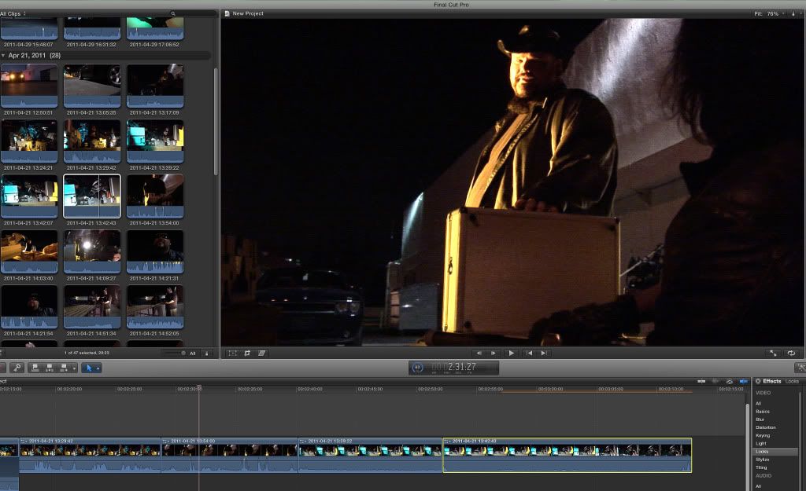Select browser clip 2011-04-21 14:52:05

tap(155, 307)
